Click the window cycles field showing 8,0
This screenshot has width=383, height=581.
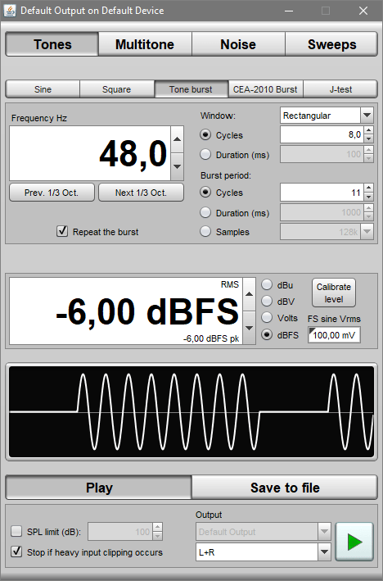coord(322,134)
